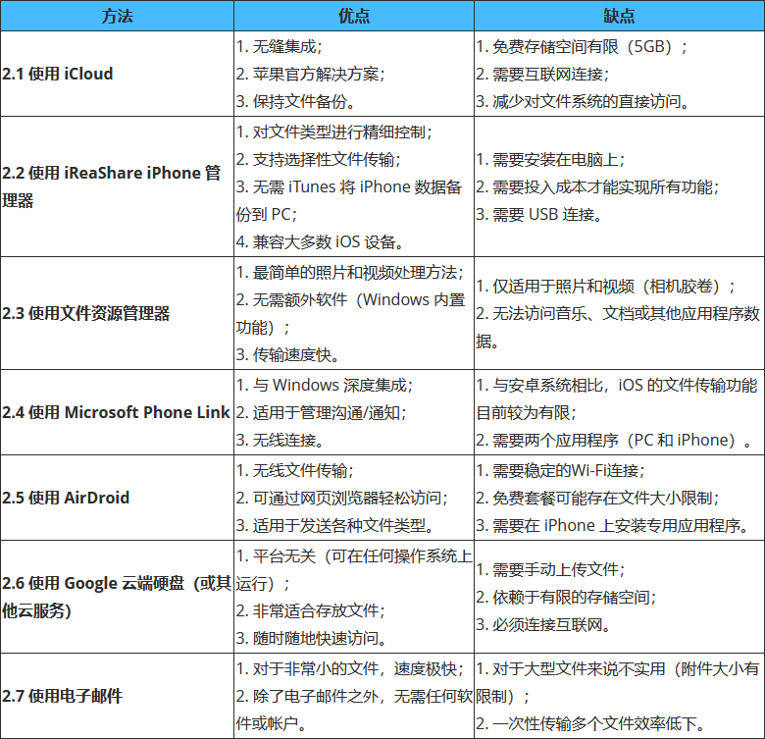Click '1. 对于非常小的文件, 速度极快;'

coord(350,668)
